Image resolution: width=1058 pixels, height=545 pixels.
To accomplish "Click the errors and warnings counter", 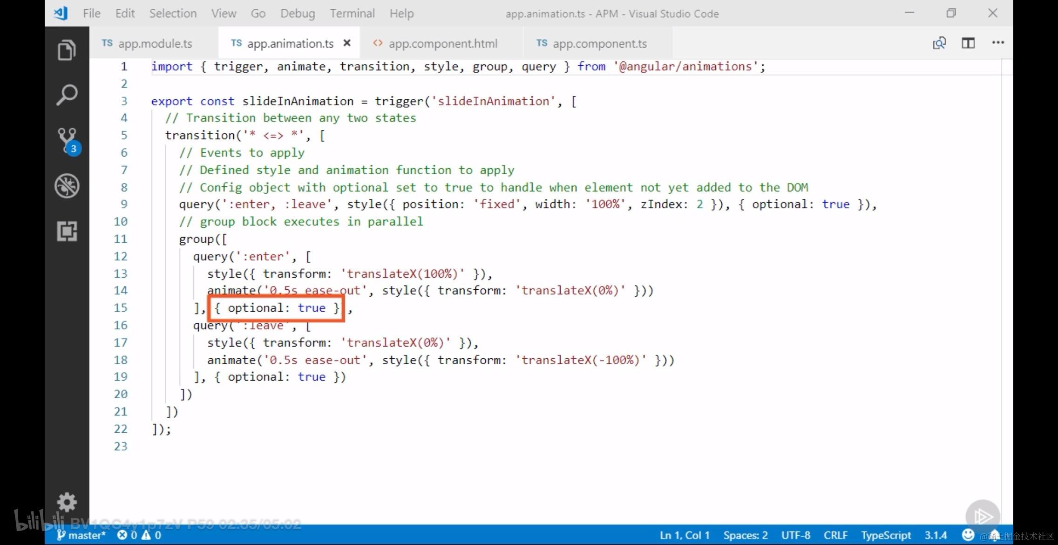I will tap(139, 535).
